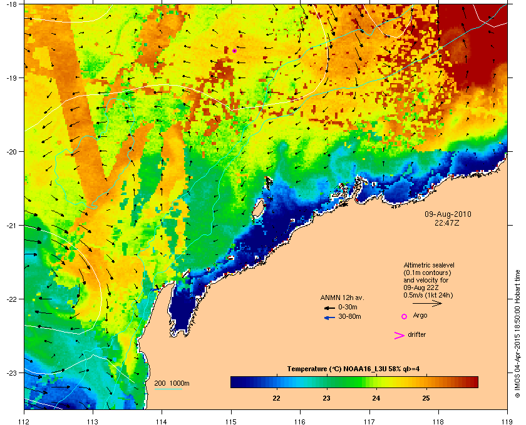This screenshot has height=425, width=526.
Task: Click the dark red end of the temperature colorbar
Action: [x=472, y=382]
